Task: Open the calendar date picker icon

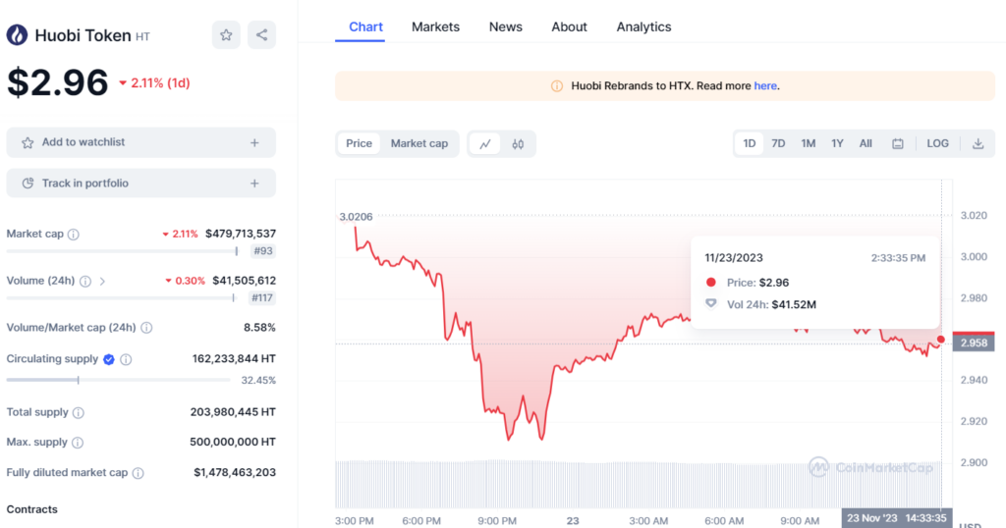Action: point(897,144)
